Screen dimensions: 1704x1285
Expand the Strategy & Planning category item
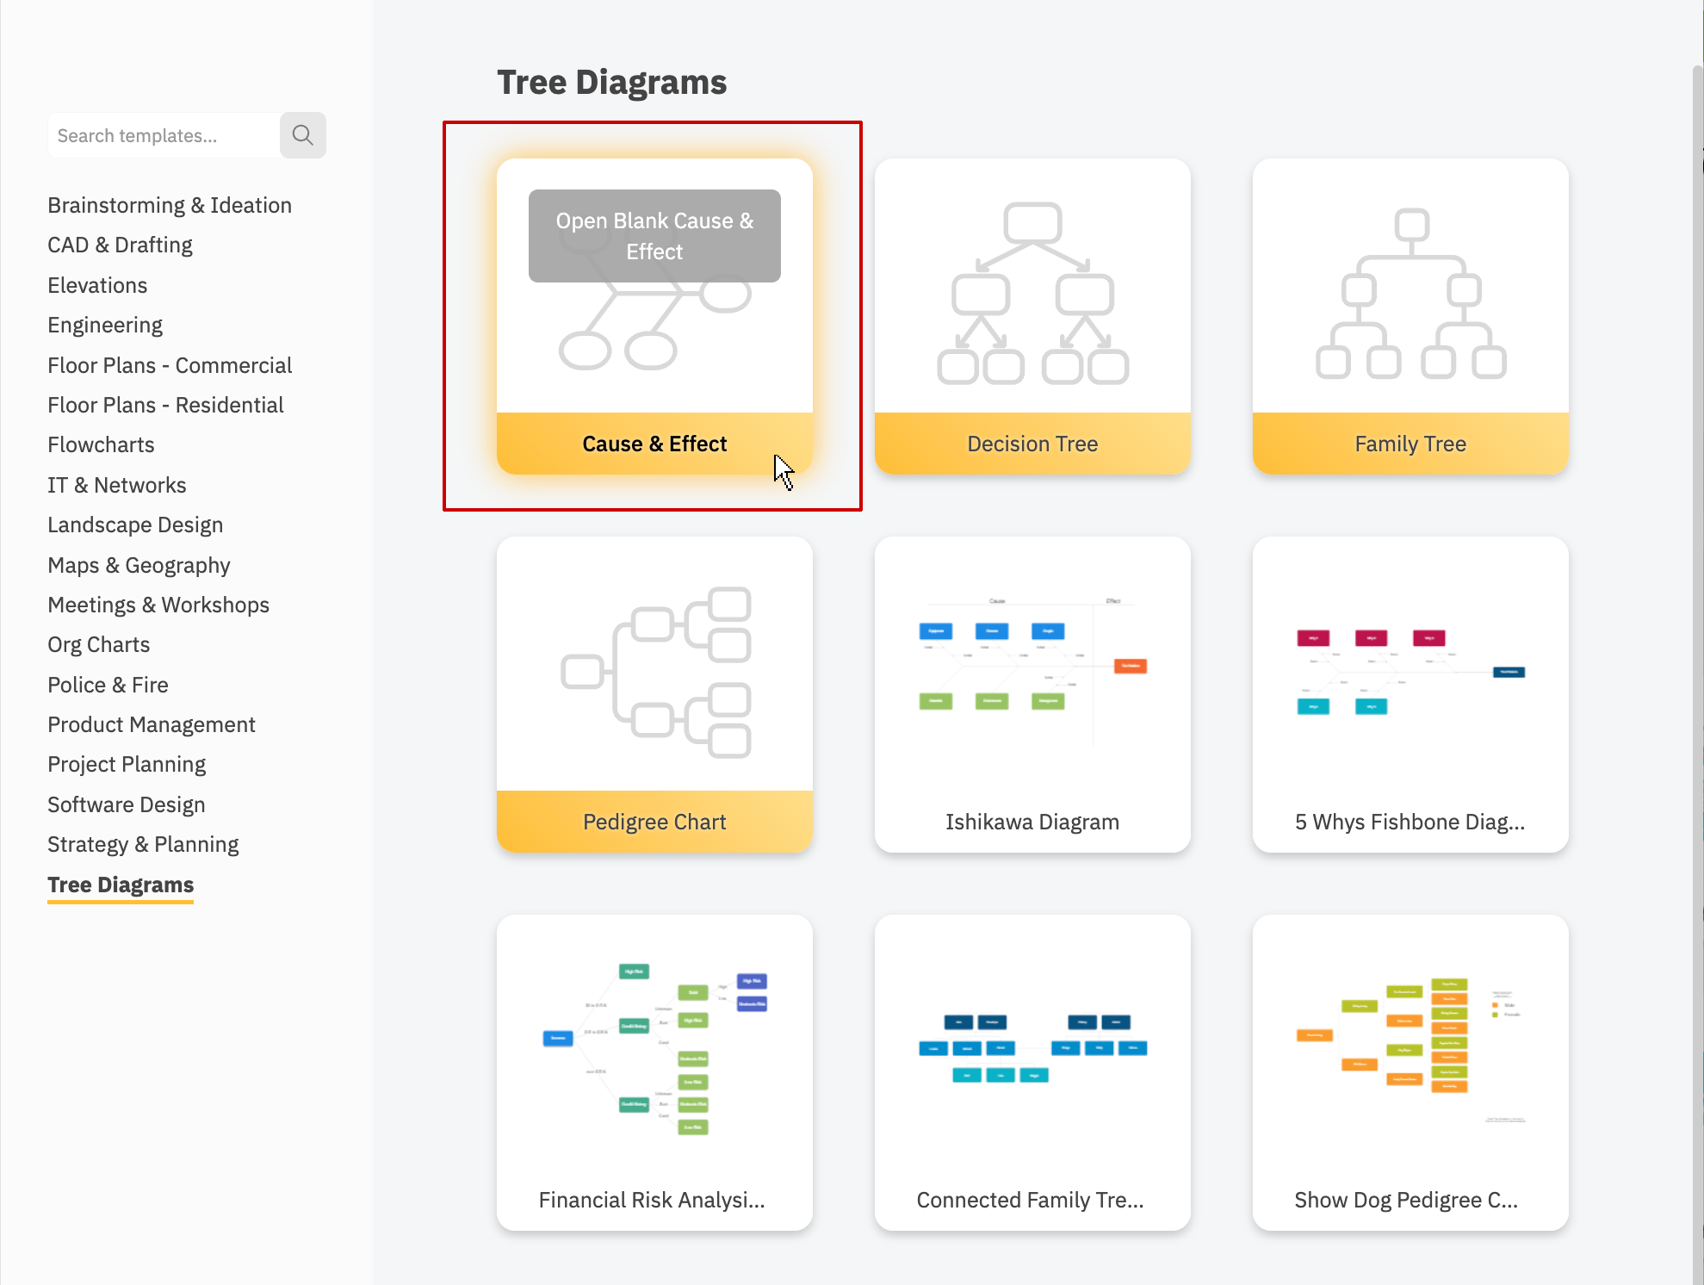pyautogui.click(x=145, y=842)
